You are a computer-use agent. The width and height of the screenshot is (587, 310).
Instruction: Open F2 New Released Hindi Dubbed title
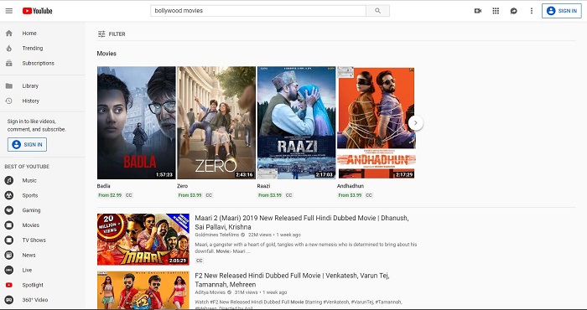[x=292, y=280]
